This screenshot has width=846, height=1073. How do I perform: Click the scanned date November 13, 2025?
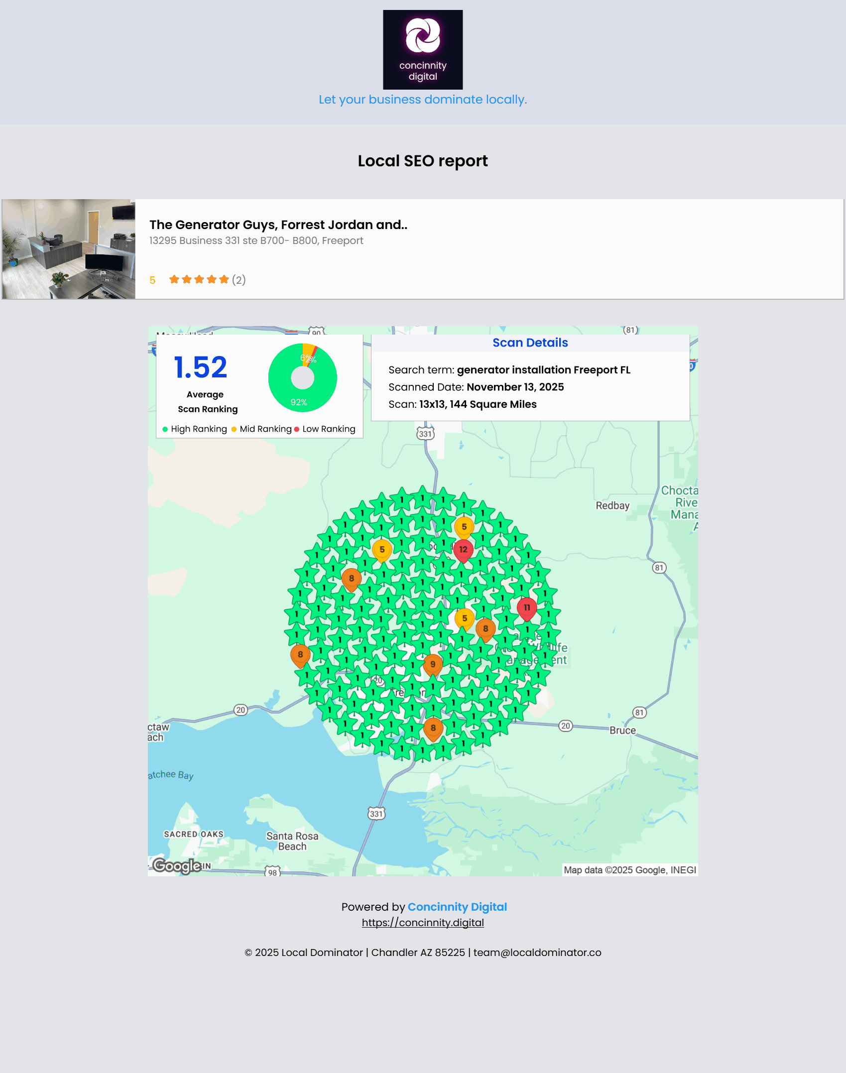[515, 387]
